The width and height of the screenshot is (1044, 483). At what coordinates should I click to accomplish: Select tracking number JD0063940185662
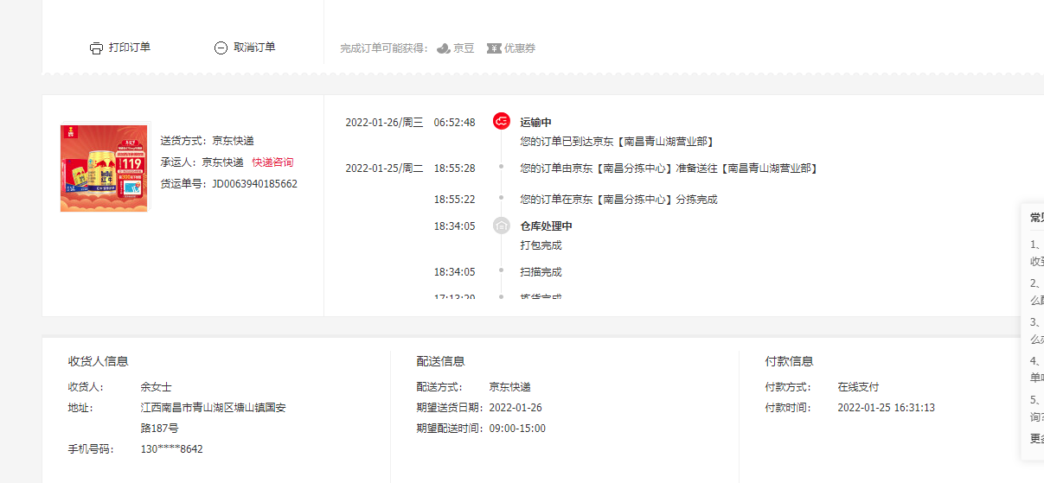click(x=255, y=184)
